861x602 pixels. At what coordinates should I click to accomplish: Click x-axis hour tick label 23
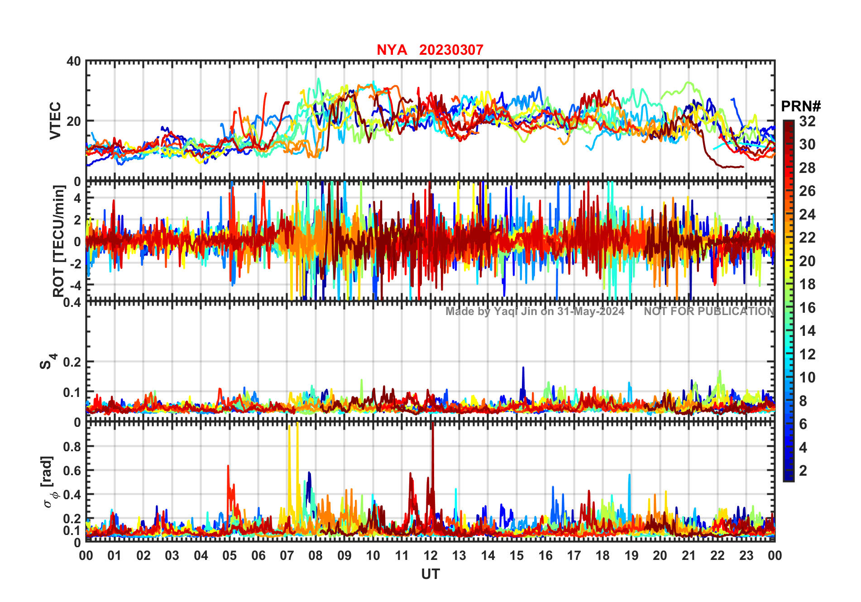click(x=746, y=555)
